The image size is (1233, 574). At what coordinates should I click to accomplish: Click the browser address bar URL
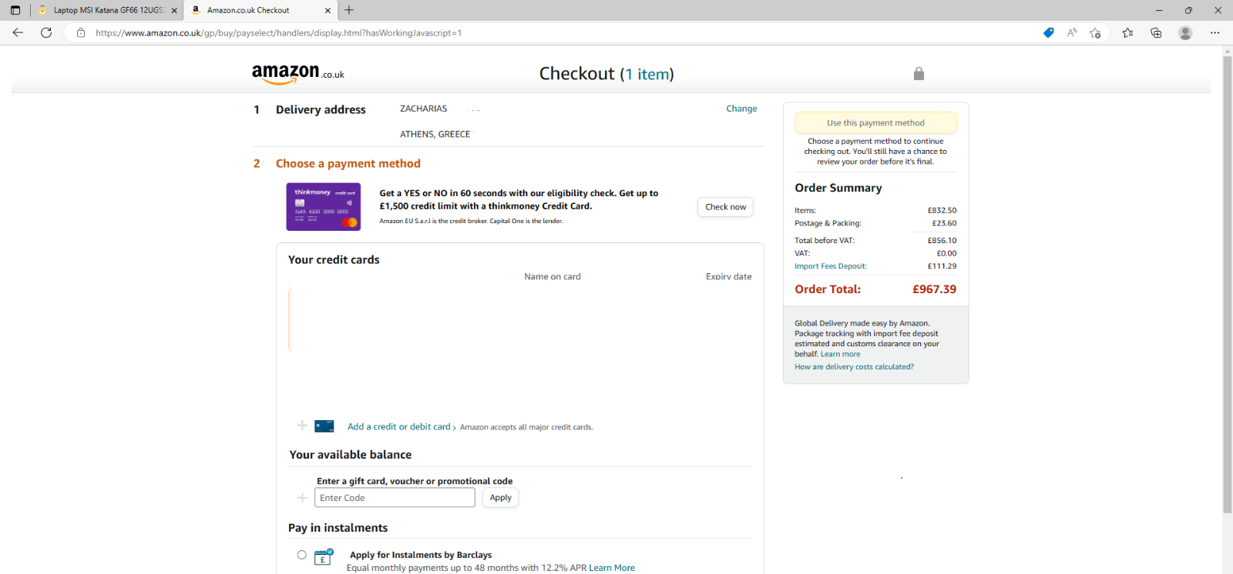[278, 33]
